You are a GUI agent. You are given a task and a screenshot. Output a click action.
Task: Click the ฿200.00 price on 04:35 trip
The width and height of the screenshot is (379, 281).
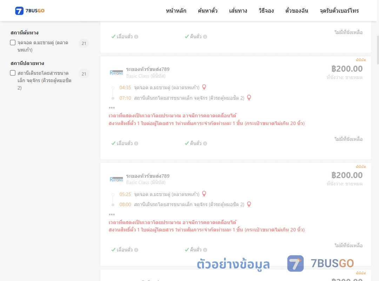tap(347, 69)
